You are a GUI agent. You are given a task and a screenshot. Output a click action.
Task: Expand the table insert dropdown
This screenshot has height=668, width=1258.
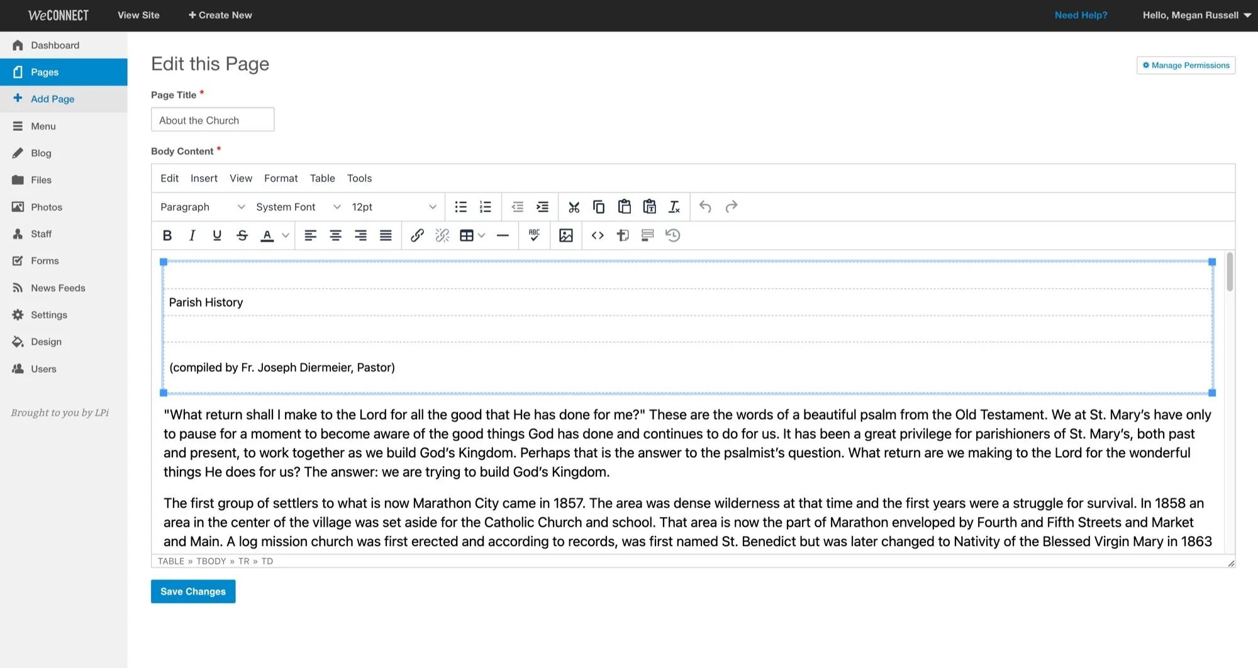[x=482, y=235]
